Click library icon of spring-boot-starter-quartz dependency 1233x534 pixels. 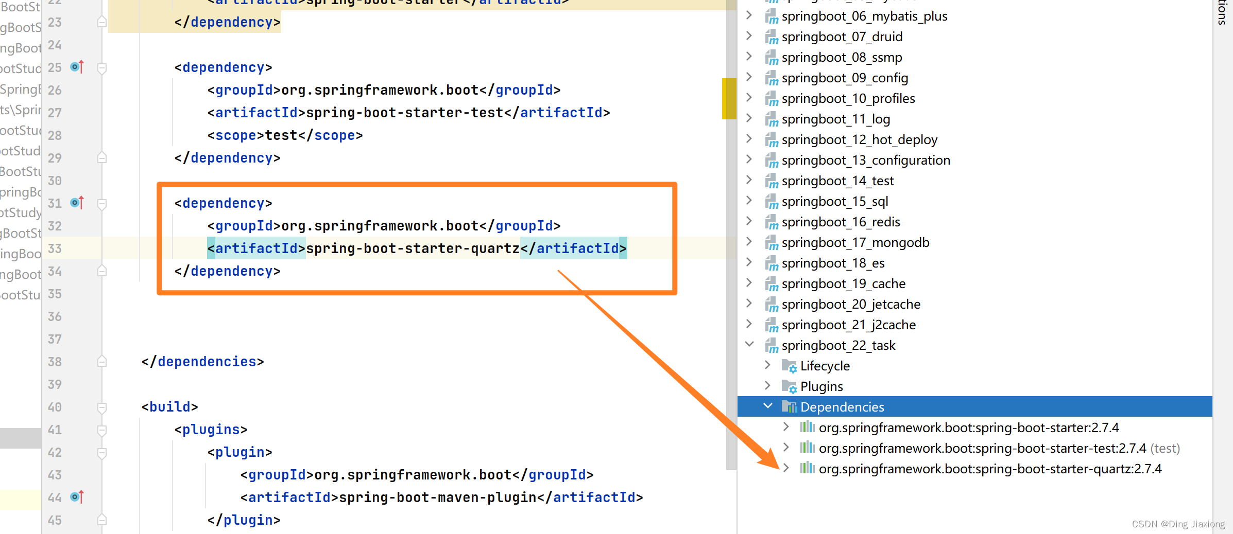click(x=807, y=468)
